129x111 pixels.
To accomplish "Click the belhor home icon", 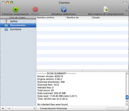I will coord(6,21).
